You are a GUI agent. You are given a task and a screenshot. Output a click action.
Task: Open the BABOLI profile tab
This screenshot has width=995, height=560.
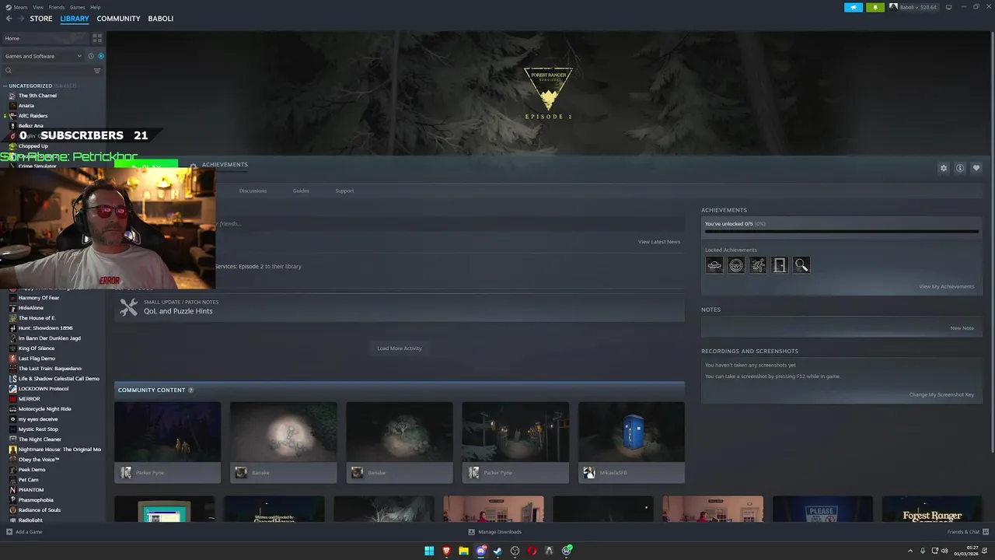(x=161, y=19)
